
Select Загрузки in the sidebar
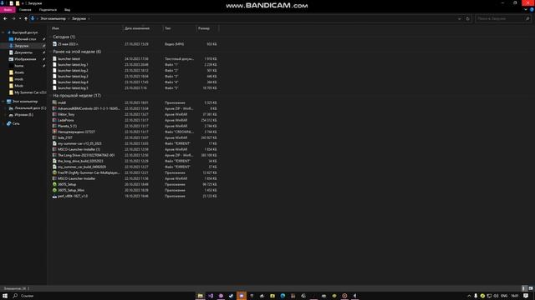click(21, 46)
